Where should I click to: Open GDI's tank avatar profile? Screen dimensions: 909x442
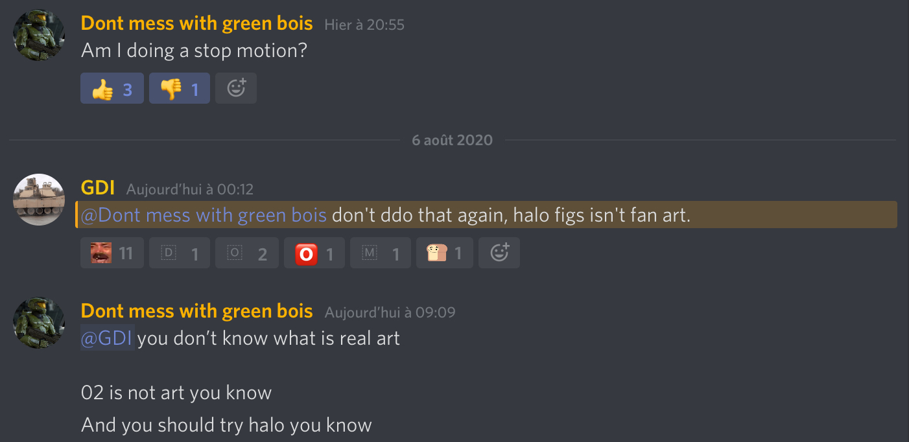point(39,200)
